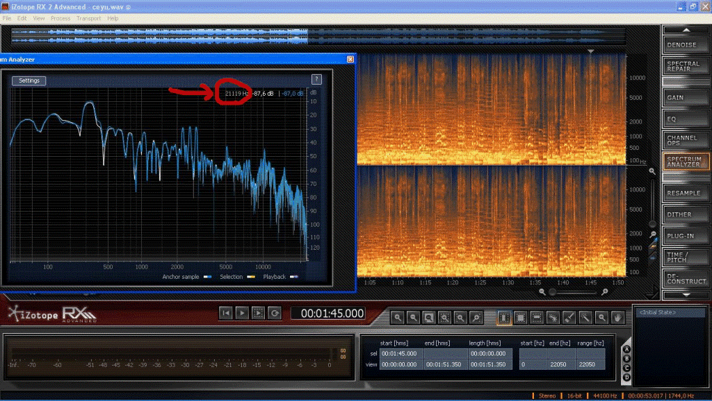Open the Process menu
The image size is (712, 401).
pyautogui.click(x=60, y=18)
